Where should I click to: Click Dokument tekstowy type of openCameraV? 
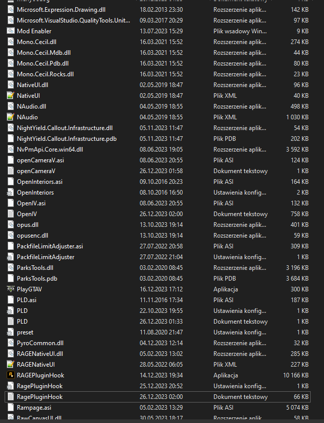(241, 171)
